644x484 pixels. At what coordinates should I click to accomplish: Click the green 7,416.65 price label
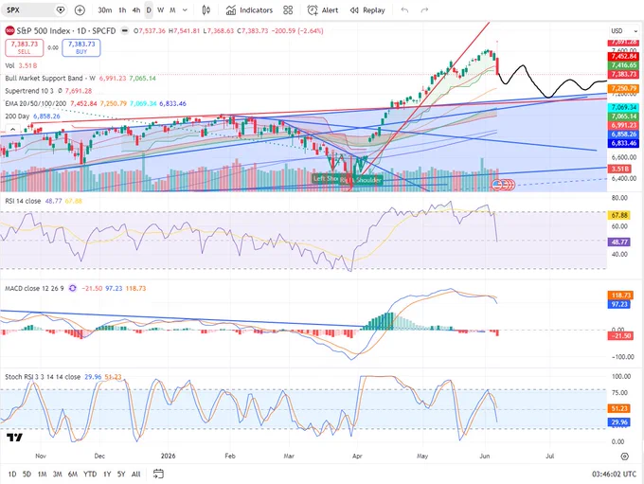pos(624,65)
